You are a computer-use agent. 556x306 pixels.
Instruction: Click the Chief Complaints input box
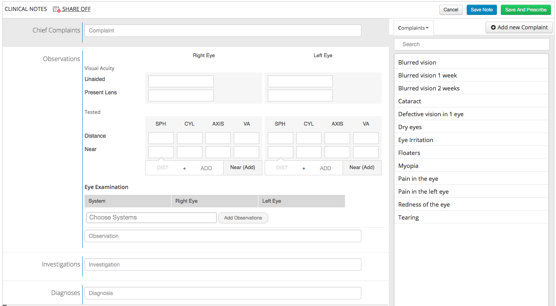pos(223,31)
